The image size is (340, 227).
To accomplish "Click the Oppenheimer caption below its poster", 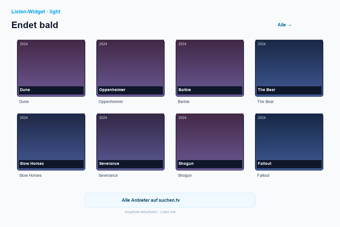I will point(111,102).
